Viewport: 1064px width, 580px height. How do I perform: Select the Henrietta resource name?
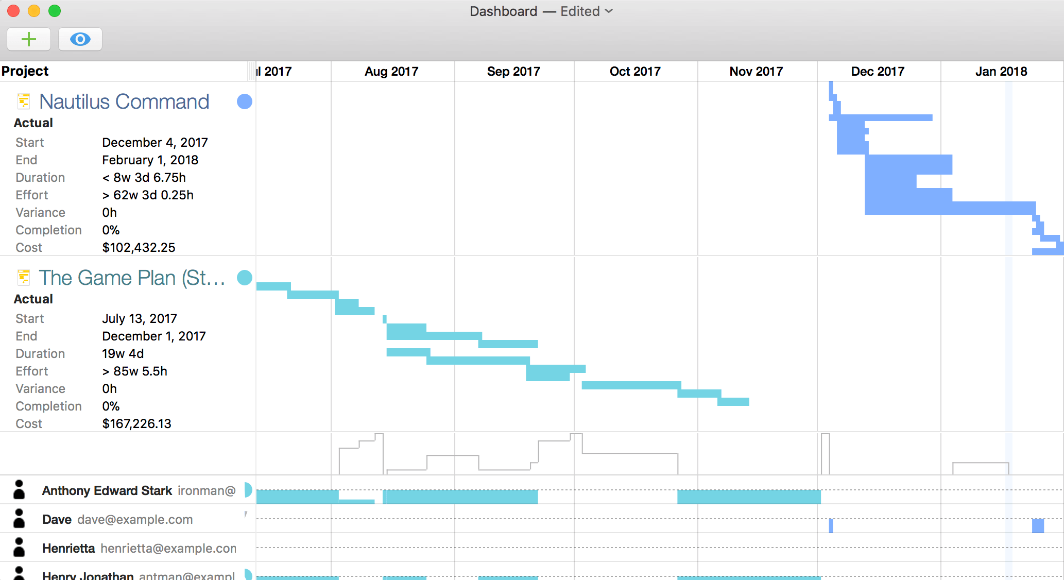68,548
